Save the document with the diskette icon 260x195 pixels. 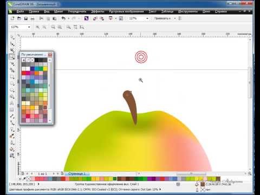pos(26,18)
